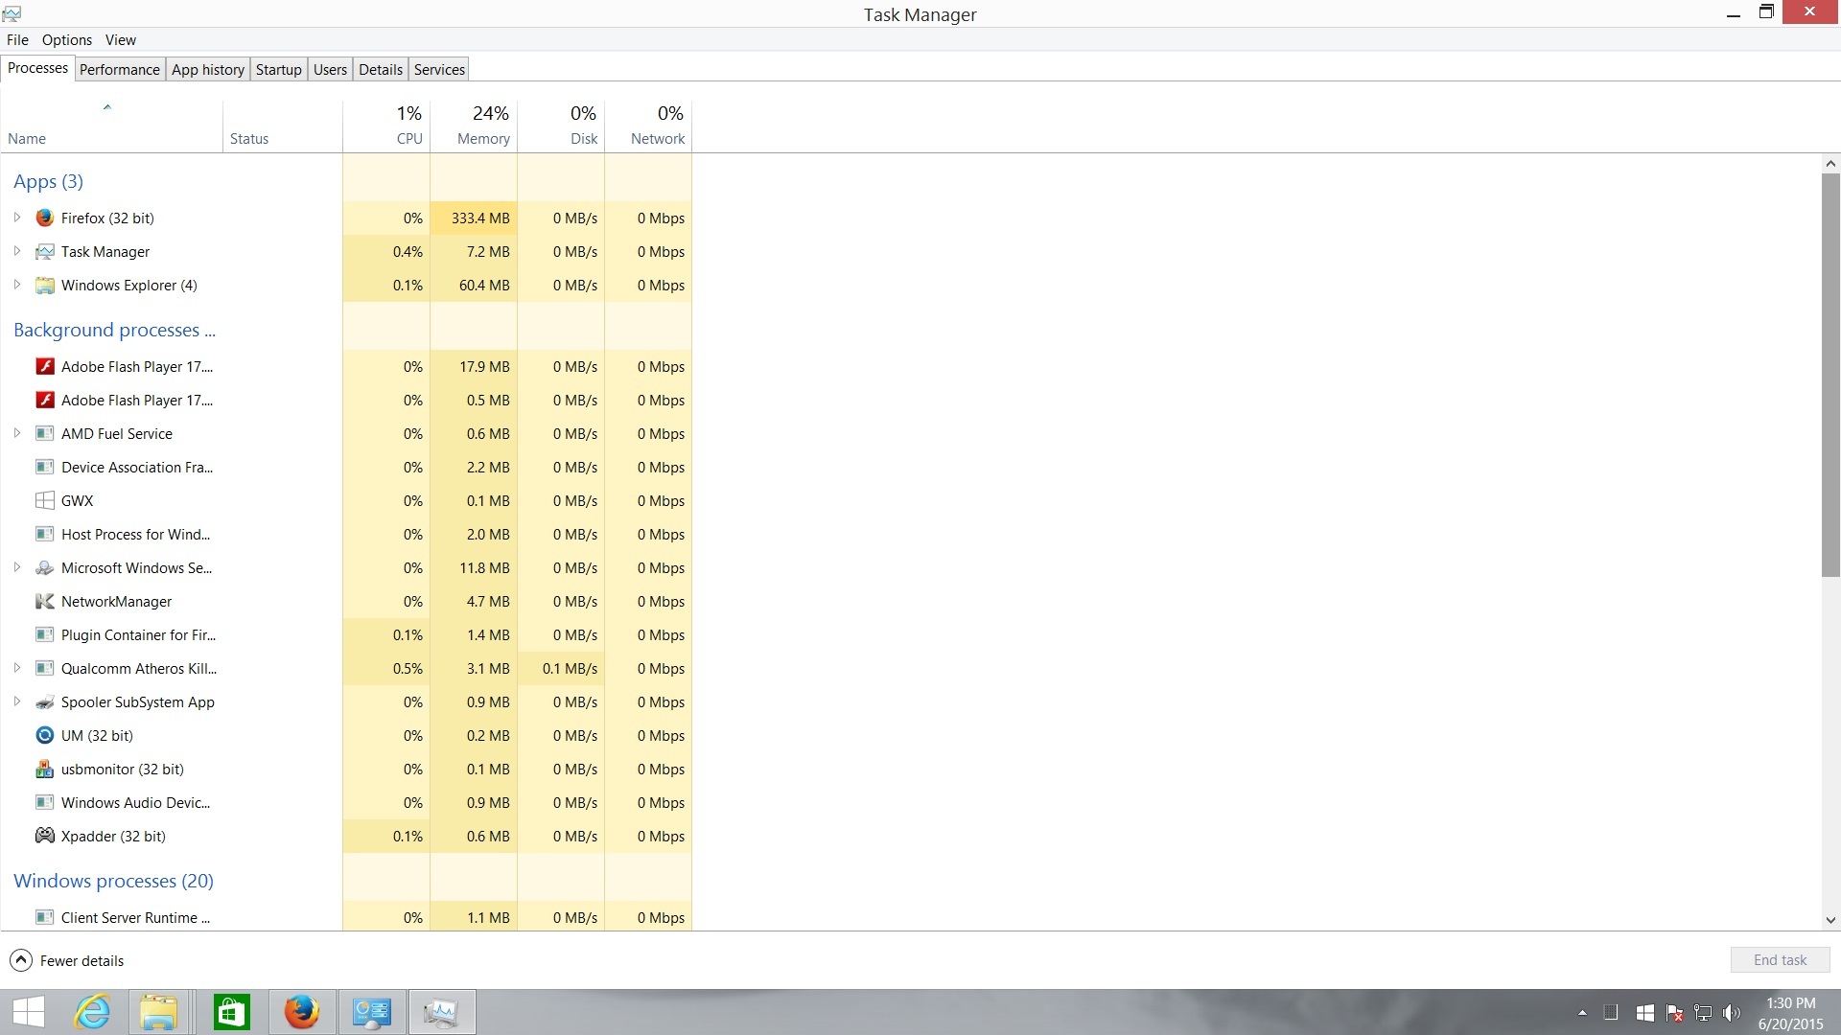Open the Windows Store taskbar icon
The height and width of the screenshot is (1035, 1841).
[231, 1012]
